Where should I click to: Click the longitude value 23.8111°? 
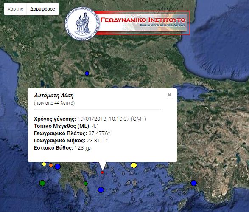pos(98,141)
